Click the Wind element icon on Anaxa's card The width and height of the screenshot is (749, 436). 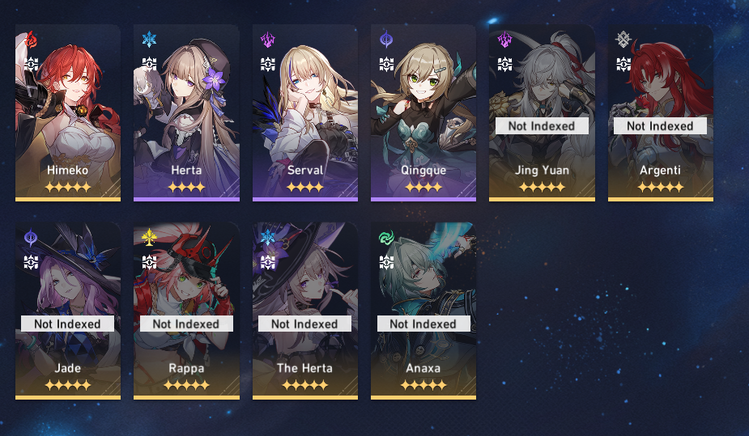pyautogui.click(x=386, y=237)
